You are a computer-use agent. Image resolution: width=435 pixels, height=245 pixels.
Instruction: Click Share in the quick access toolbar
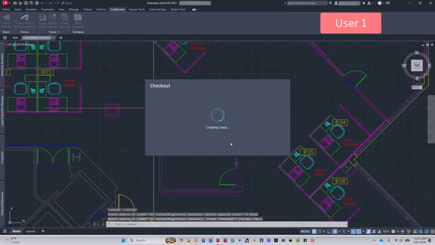(x=66, y=3)
